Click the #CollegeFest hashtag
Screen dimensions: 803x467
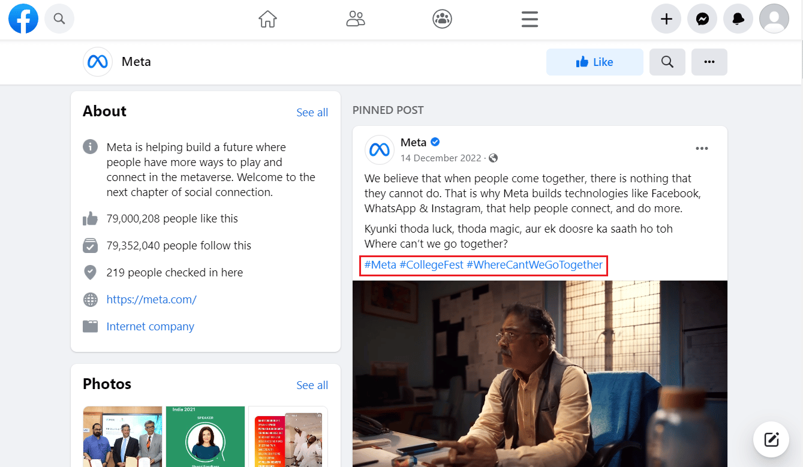pyautogui.click(x=431, y=264)
